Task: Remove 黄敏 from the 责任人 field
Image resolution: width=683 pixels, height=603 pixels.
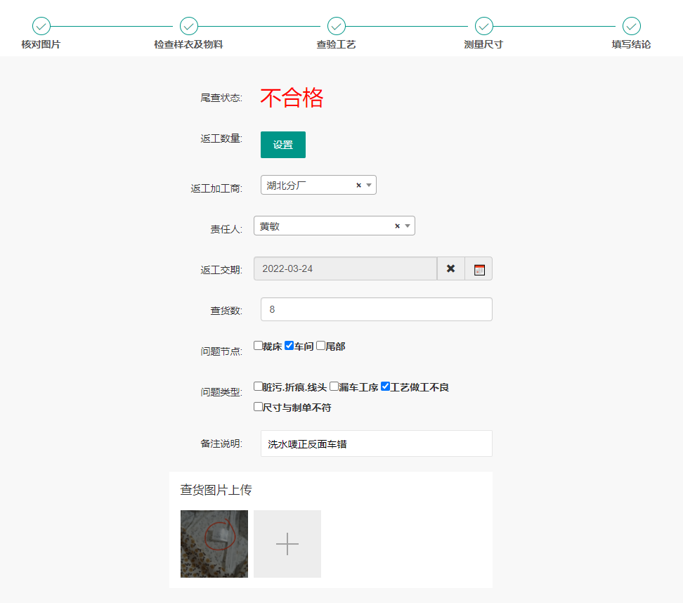Action: click(397, 226)
